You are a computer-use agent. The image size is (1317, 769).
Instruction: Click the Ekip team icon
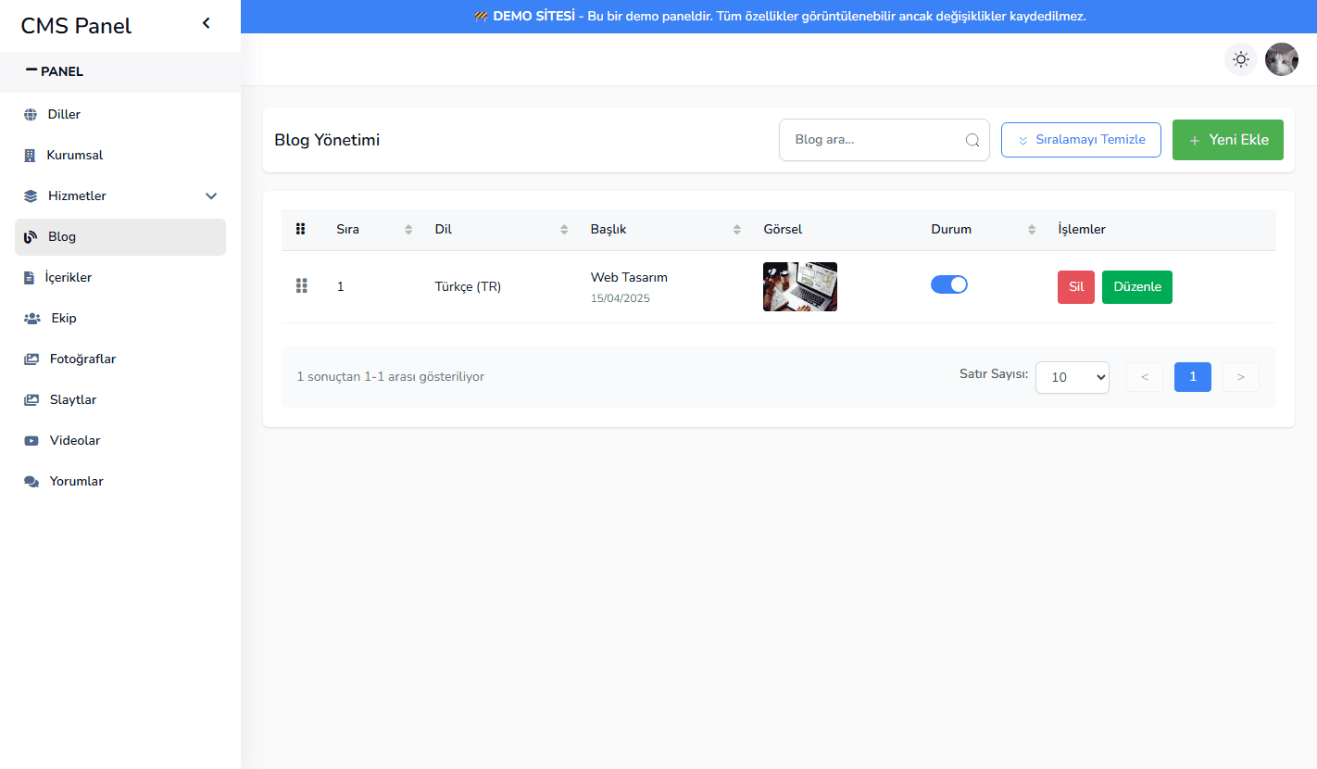[x=31, y=318]
